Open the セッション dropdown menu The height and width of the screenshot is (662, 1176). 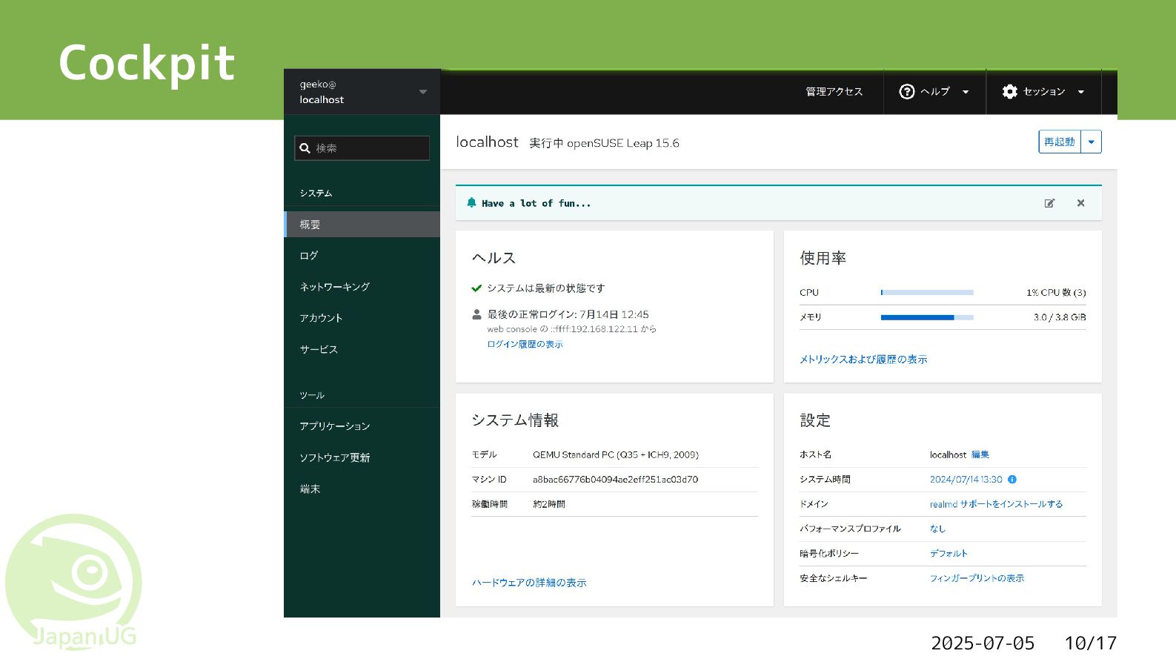click(1043, 91)
